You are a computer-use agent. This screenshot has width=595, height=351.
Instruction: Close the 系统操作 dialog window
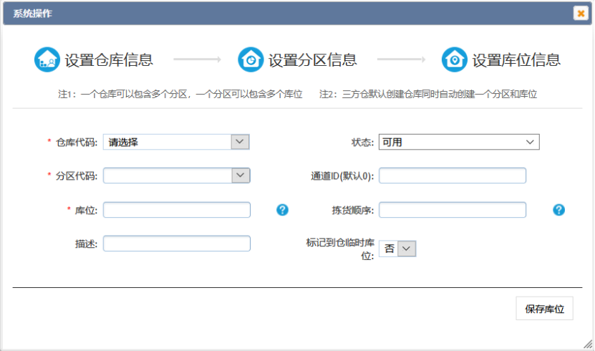click(581, 14)
